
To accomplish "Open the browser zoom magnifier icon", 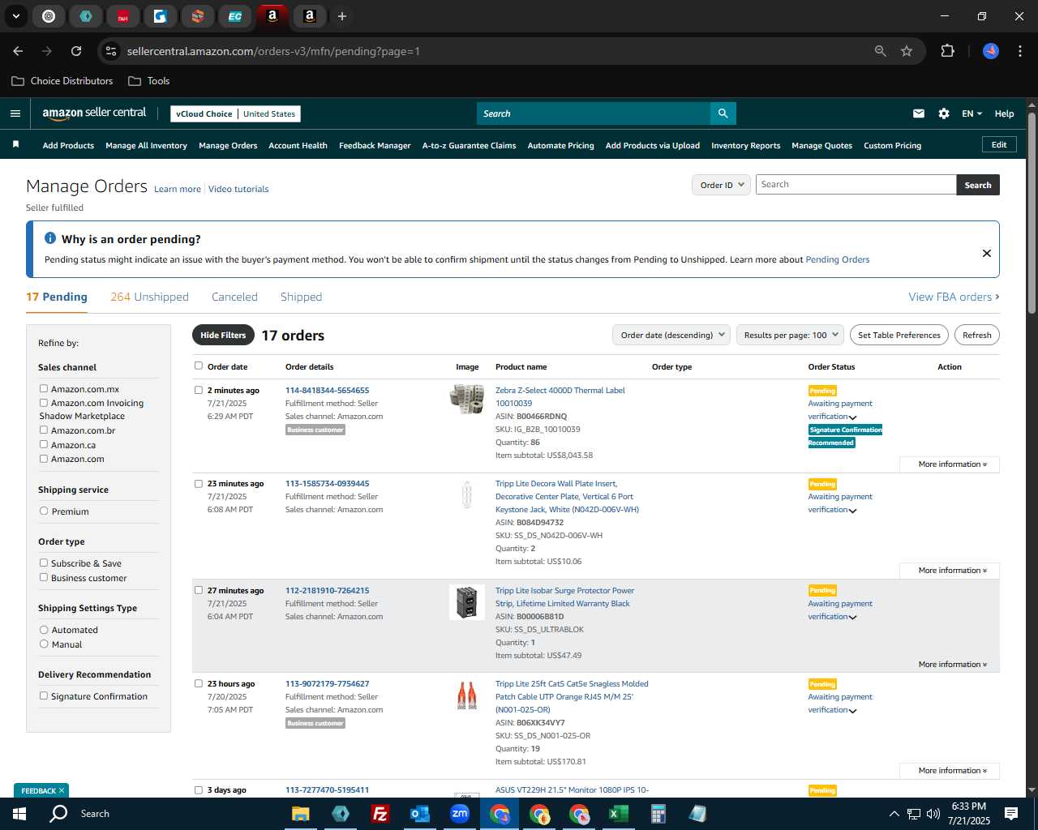I will pyautogui.click(x=881, y=51).
